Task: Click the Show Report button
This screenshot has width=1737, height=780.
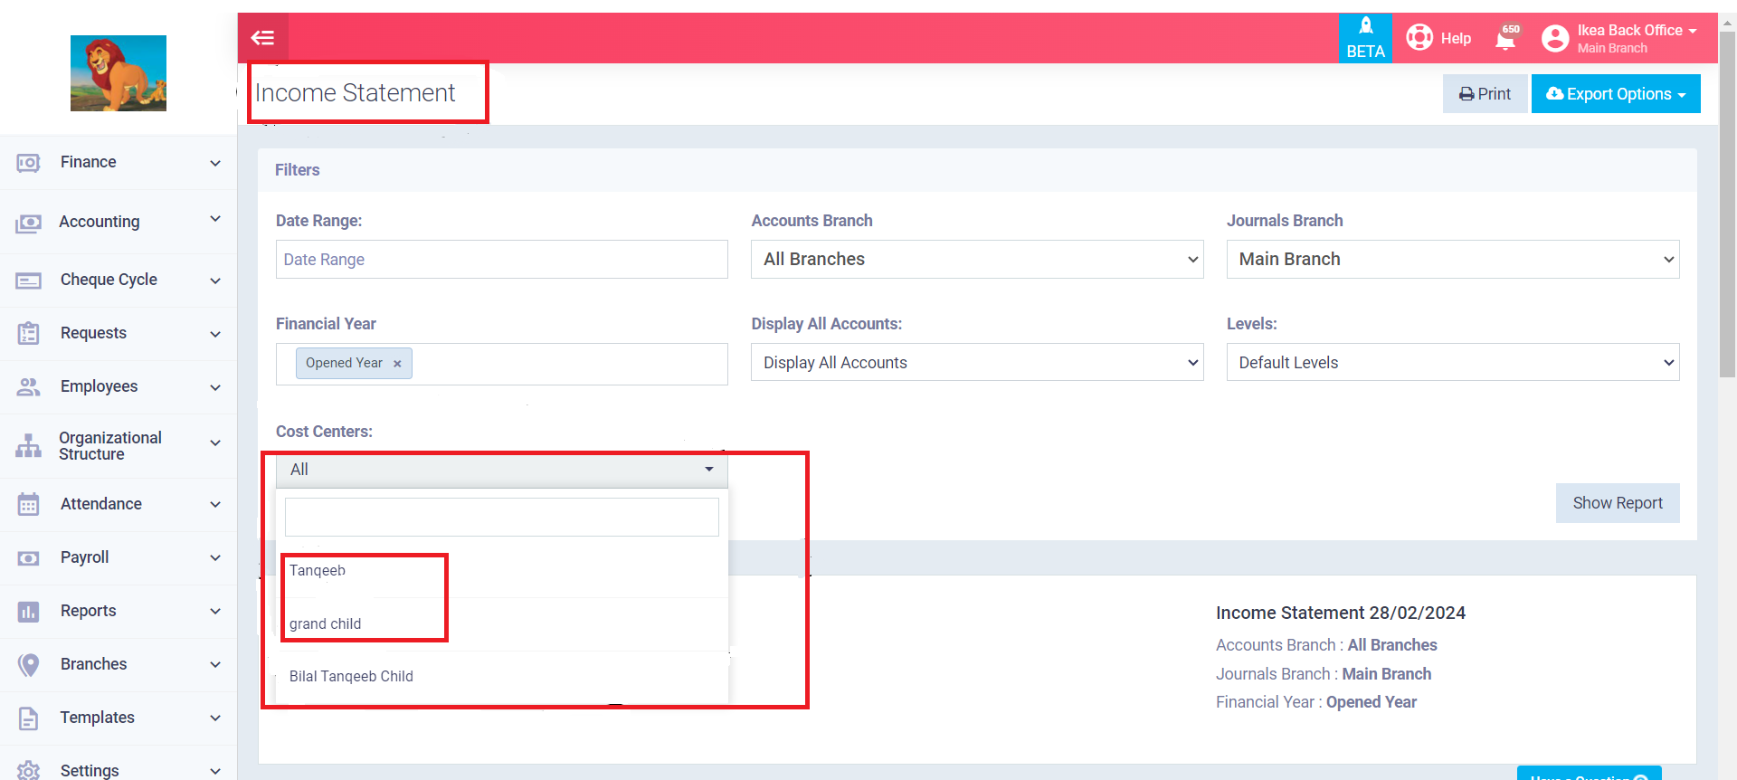Action: click(x=1617, y=503)
